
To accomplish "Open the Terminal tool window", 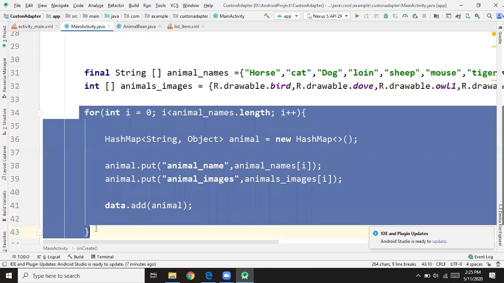I will point(102,257).
